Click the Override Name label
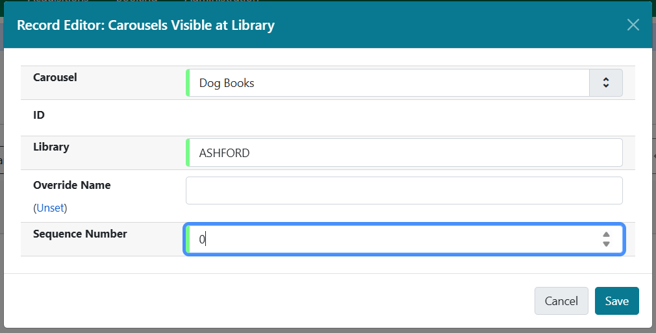This screenshot has height=333, width=656. (72, 185)
